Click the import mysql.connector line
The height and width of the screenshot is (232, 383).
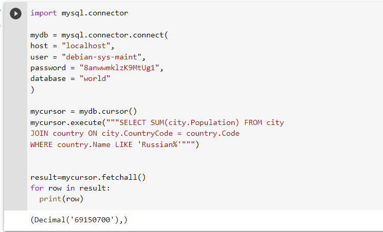pyautogui.click(x=79, y=13)
